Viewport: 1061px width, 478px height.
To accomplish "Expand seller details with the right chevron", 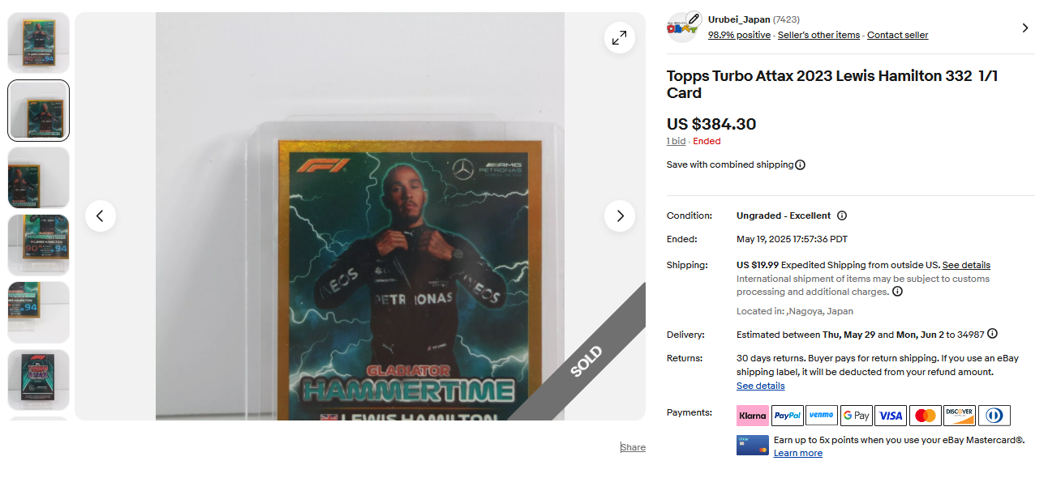I will (x=1025, y=28).
